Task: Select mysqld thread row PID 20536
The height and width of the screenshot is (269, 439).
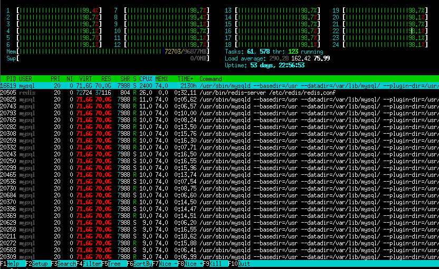Action: [x=219, y=182]
